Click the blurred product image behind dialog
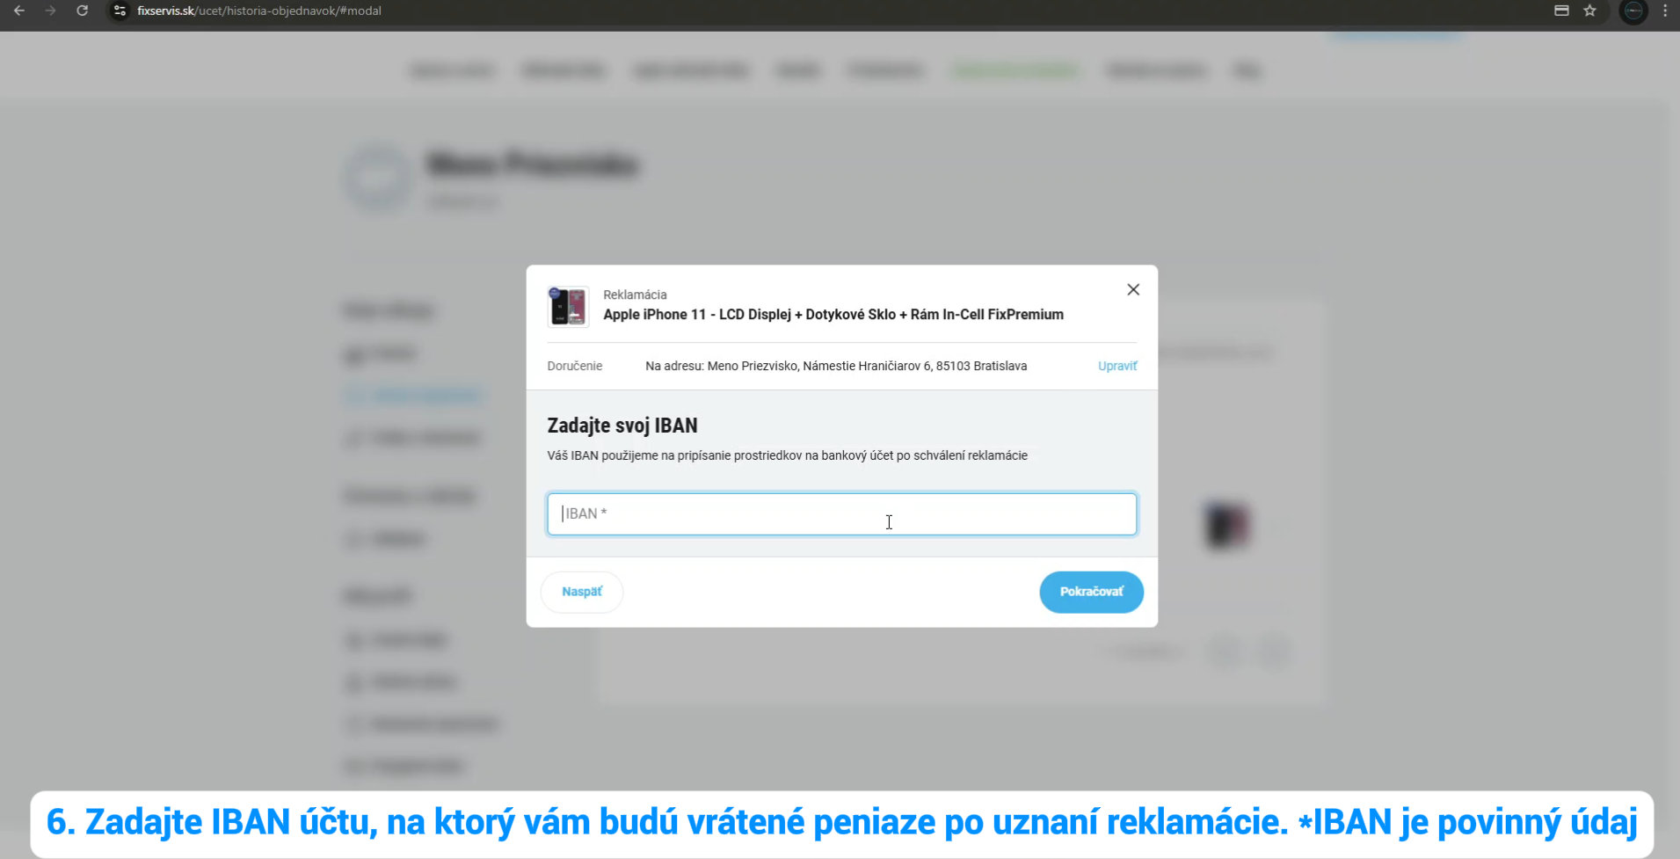This screenshot has height=859, width=1680. pyautogui.click(x=1226, y=526)
